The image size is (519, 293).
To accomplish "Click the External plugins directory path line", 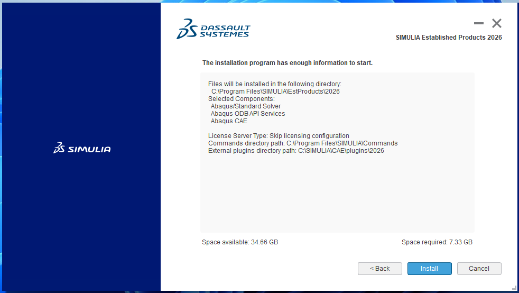I will (x=296, y=151).
